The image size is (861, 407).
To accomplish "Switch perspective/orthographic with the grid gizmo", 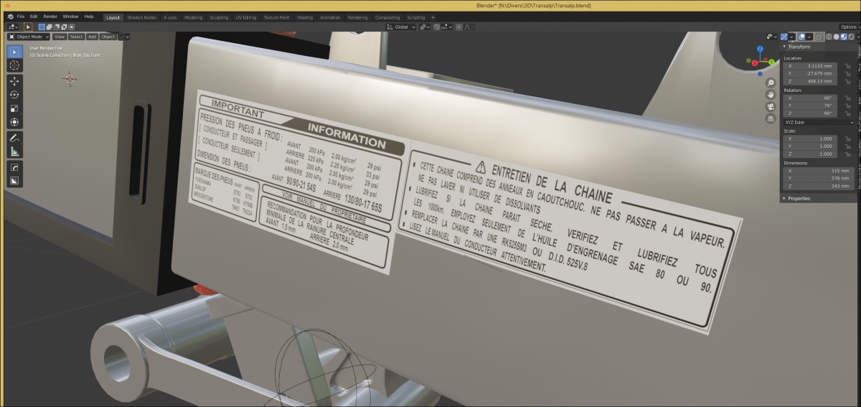I will tap(770, 118).
